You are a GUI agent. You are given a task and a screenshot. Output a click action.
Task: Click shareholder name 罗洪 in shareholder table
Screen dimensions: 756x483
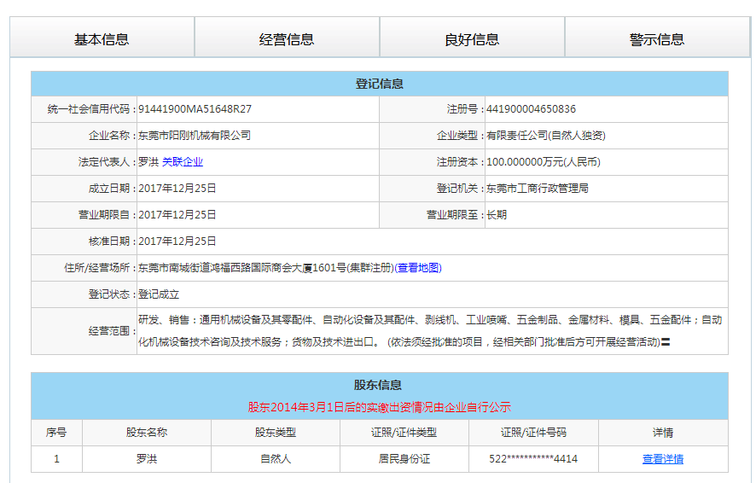coord(147,459)
